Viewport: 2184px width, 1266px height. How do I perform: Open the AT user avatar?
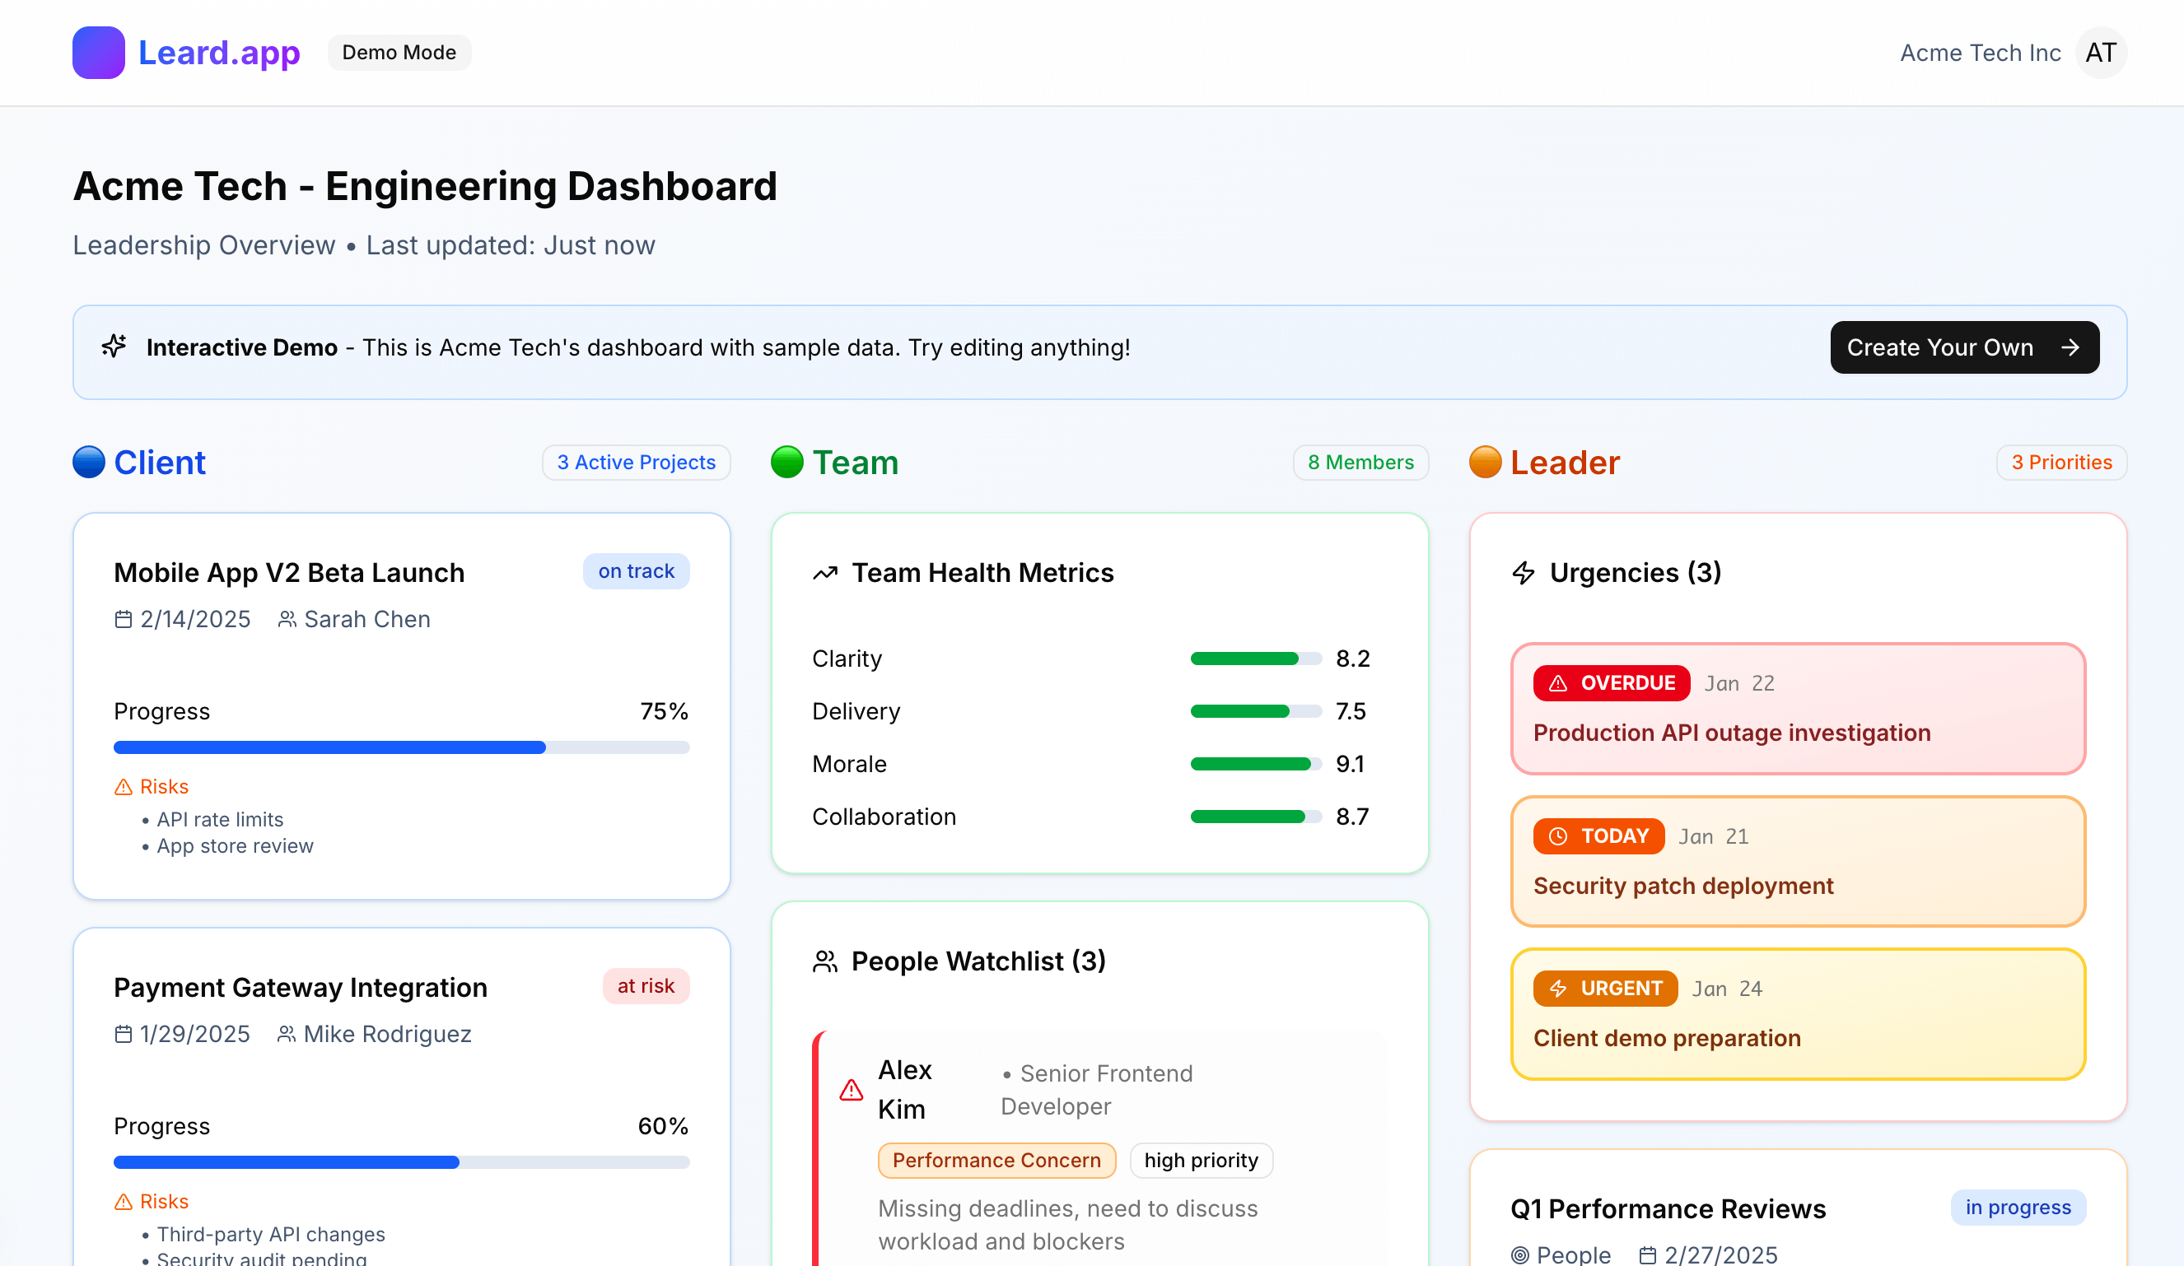2100,53
